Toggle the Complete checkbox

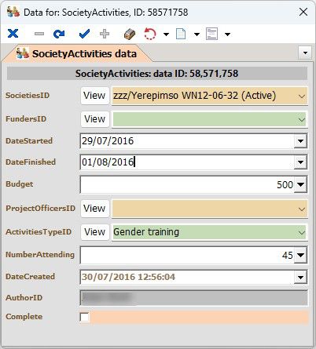[x=84, y=317]
